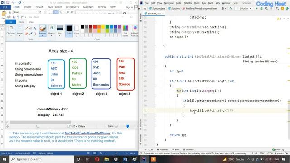Open the Problems tool window
This screenshot has width=290, height=163.
[x=163, y=149]
